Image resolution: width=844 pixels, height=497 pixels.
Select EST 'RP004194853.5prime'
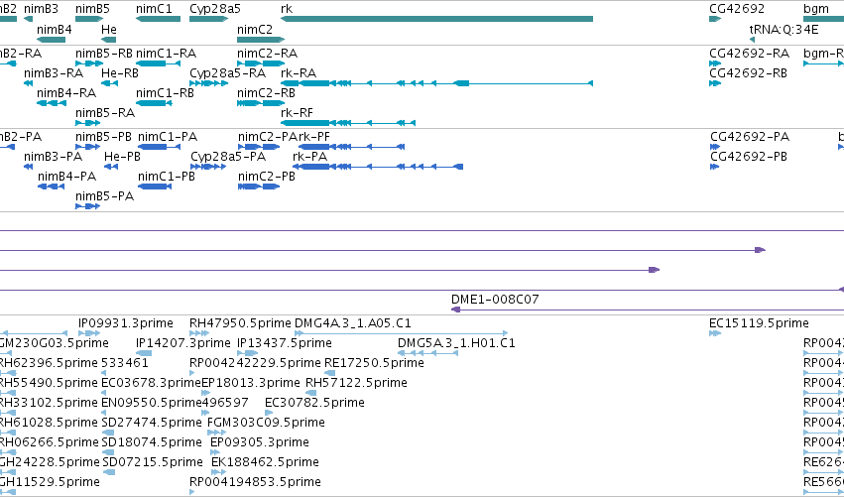(191, 493)
